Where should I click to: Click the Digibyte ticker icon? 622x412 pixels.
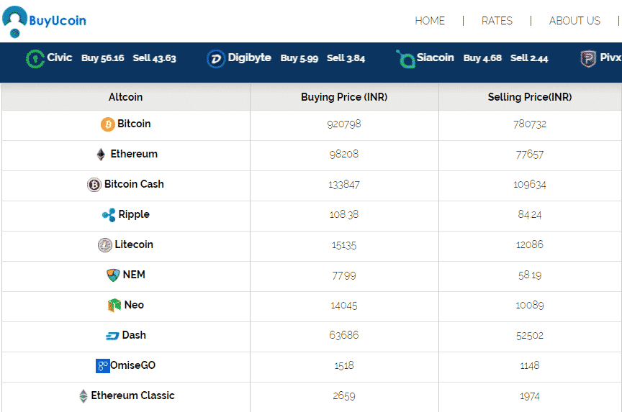click(x=216, y=59)
